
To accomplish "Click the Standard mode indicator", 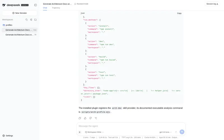I will click(x=81, y=4).
